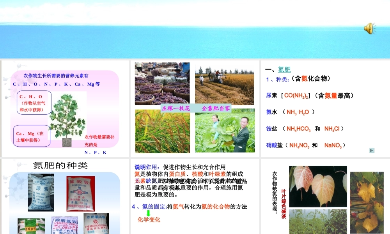Click the 庄稼一枝花 全靠肥当家 banner
The height and width of the screenshot is (234, 390).
[196, 108]
